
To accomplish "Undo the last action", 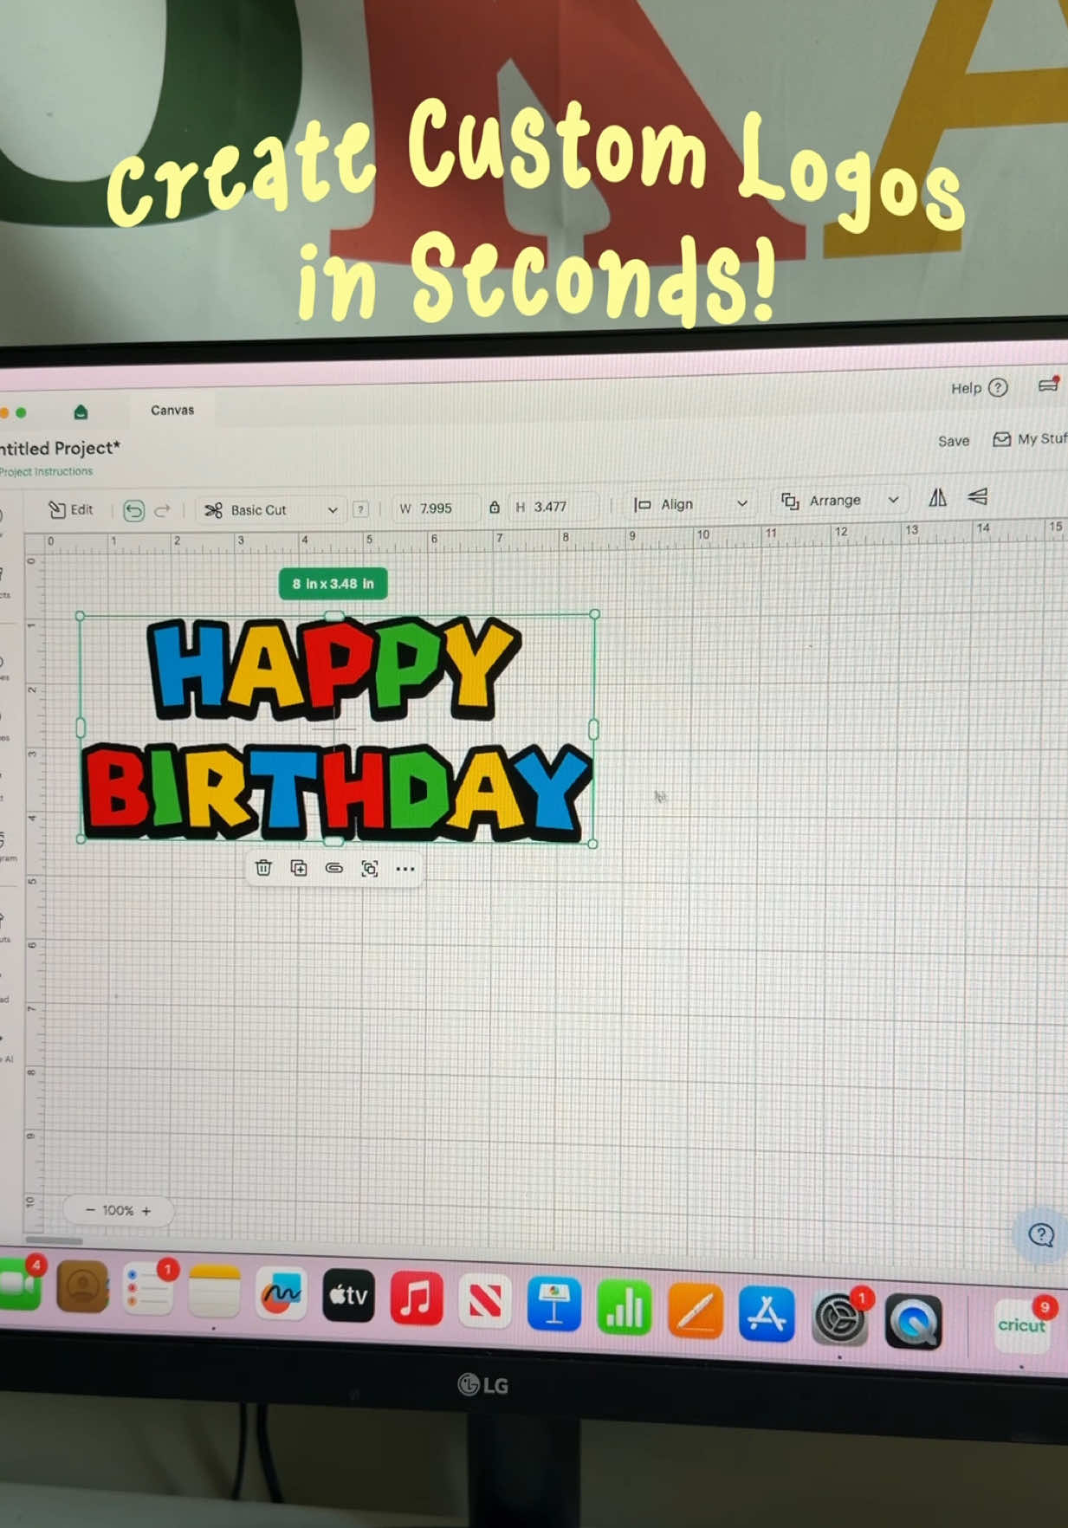I will (x=133, y=510).
